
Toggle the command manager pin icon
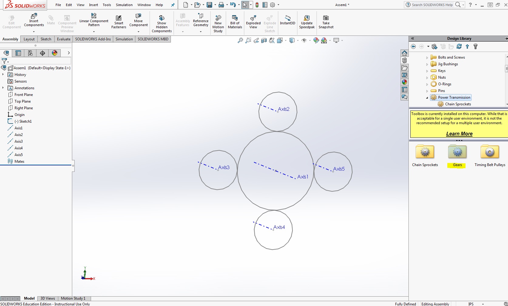coord(173,5)
